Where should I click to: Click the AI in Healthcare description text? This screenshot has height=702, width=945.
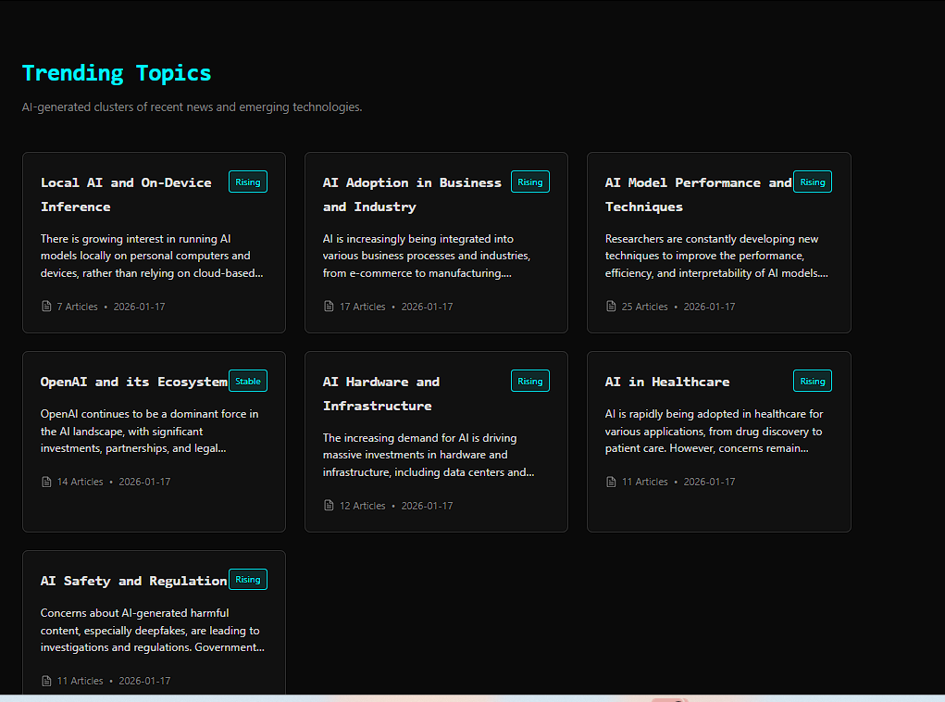(714, 432)
